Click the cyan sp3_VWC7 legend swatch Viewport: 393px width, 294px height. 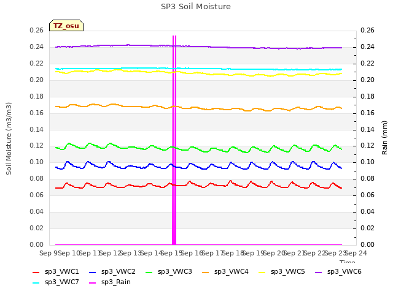tap(36, 283)
